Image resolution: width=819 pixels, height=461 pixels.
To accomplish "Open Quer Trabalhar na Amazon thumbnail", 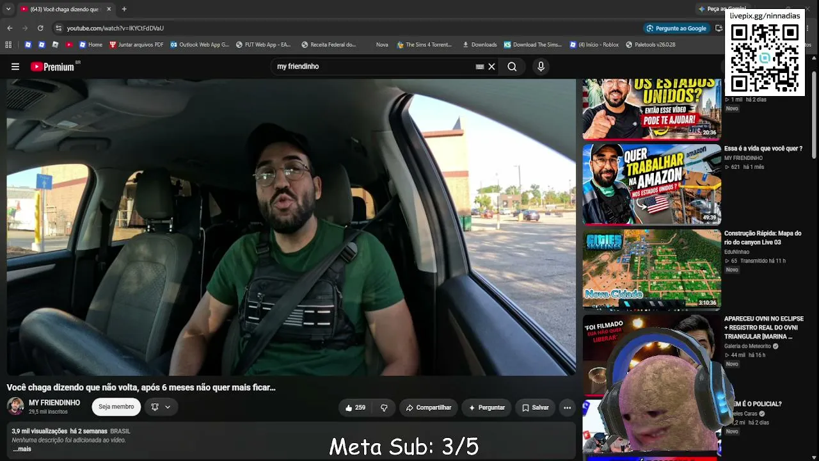I will click(x=652, y=184).
